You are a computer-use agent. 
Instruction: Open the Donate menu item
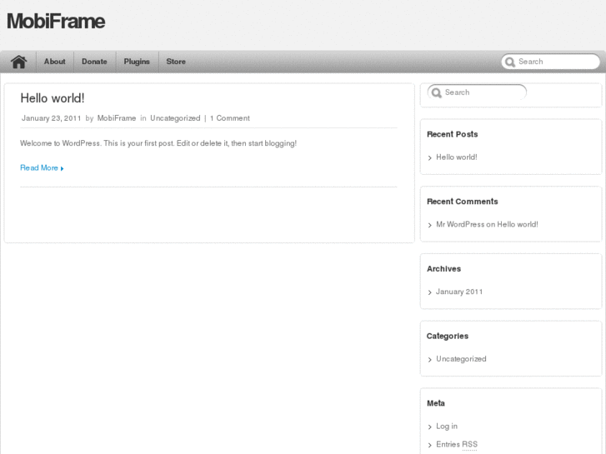[94, 62]
